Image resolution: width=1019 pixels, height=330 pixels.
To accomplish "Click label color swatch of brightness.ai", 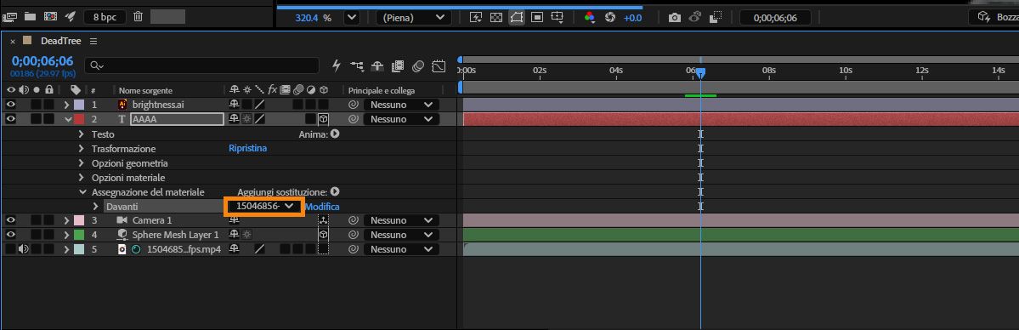I will (79, 104).
